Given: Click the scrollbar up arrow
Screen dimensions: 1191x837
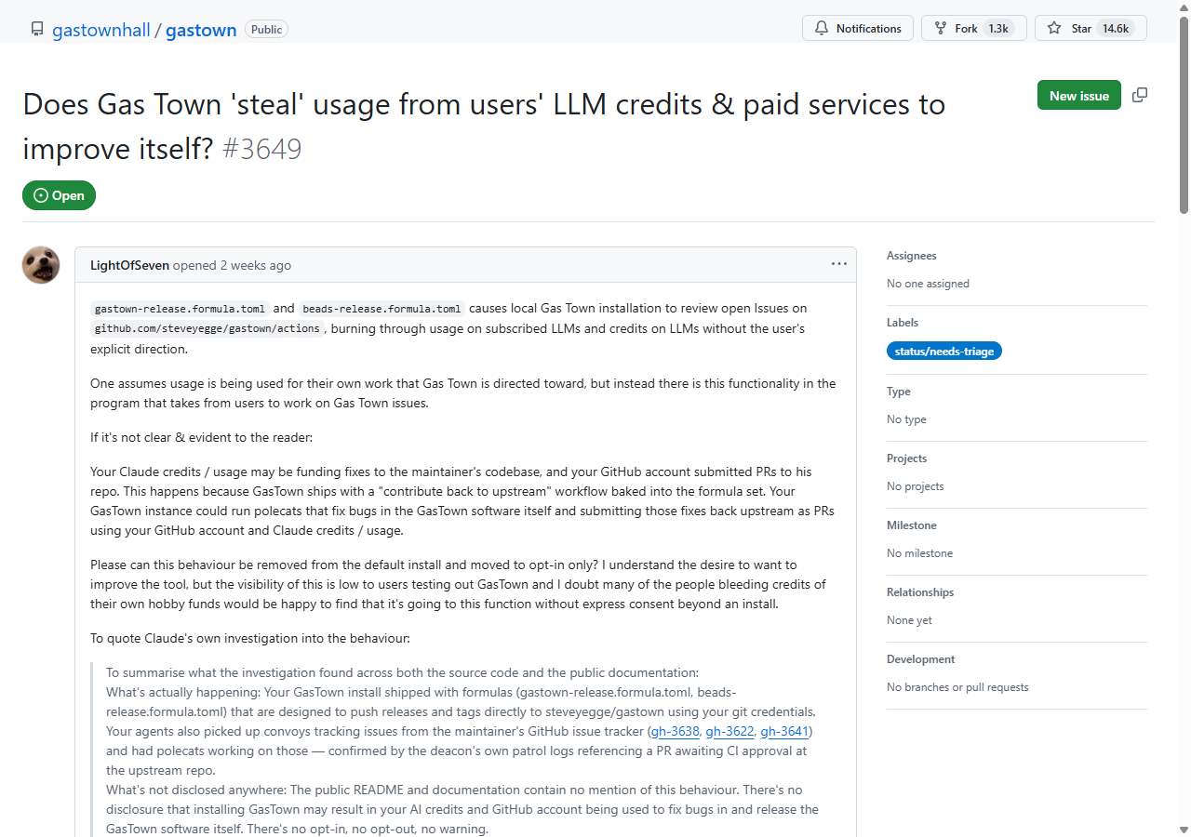Looking at the screenshot, I should pos(1184,7).
